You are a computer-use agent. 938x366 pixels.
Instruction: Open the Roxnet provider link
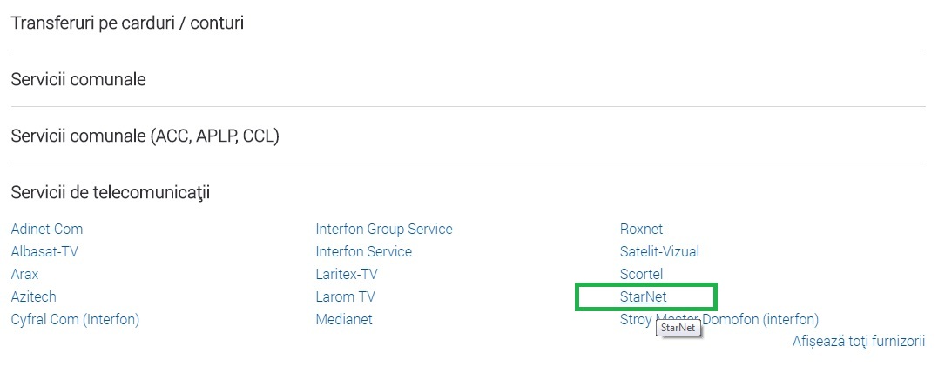point(641,230)
